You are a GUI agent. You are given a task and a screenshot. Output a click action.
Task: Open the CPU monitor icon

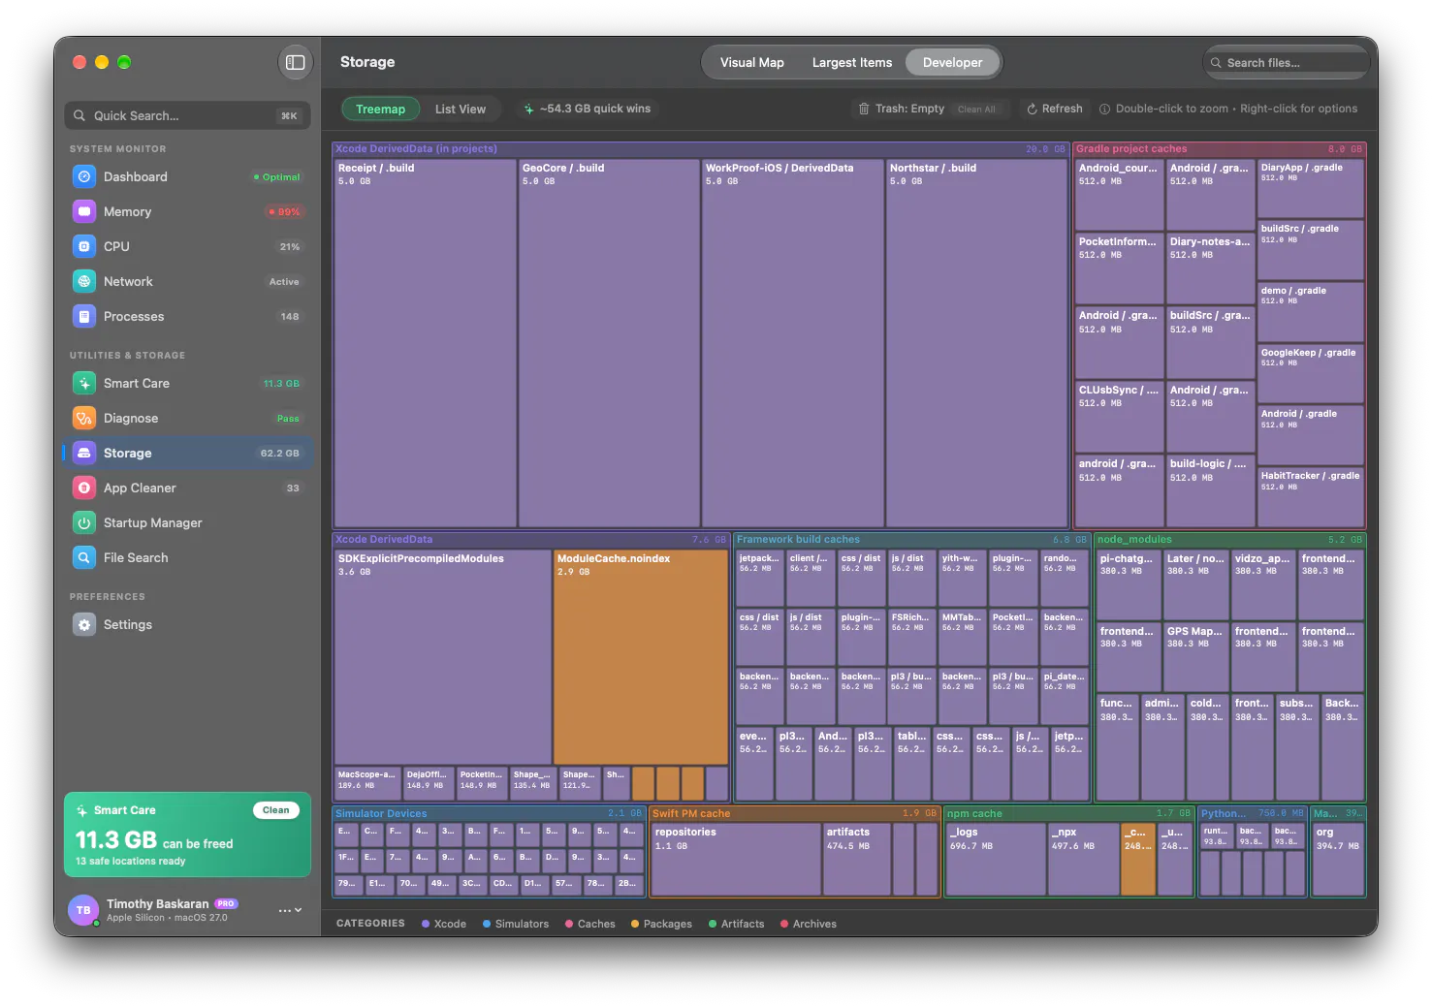(84, 246)
